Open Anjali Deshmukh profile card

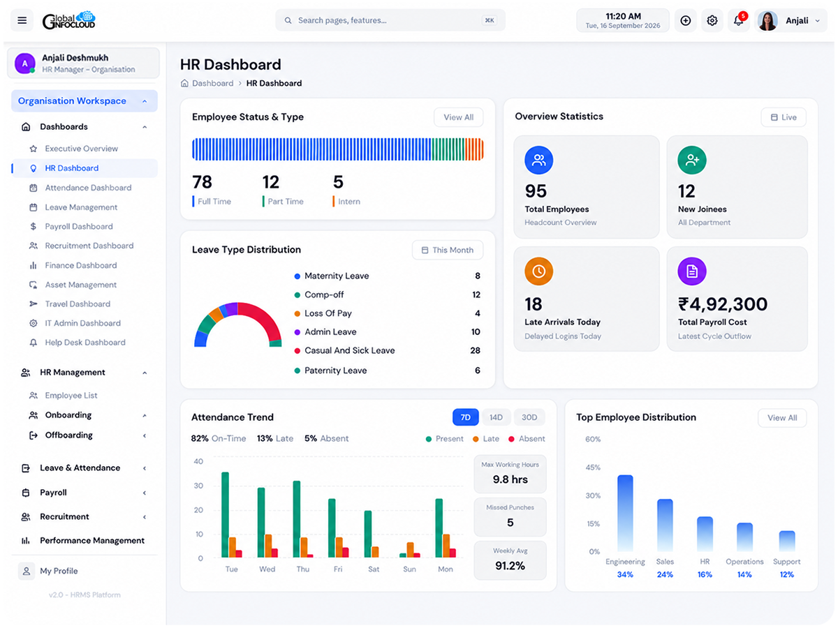(x=83, y=63)
